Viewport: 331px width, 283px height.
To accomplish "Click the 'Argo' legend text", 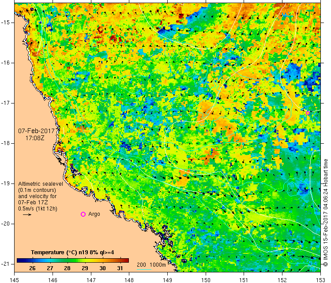I will 94,214.
